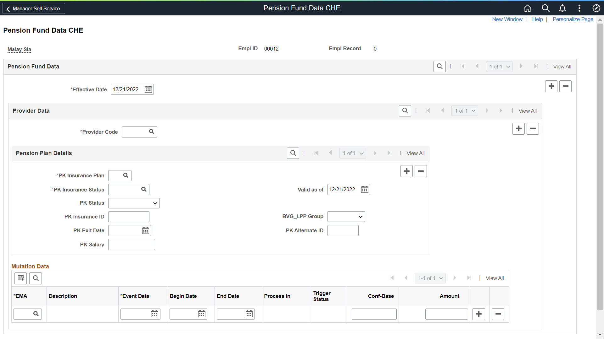The height and width of the screenshot is (339, 604).
Task: Open Effective Date calendar picker
Action: click(148, 89)
